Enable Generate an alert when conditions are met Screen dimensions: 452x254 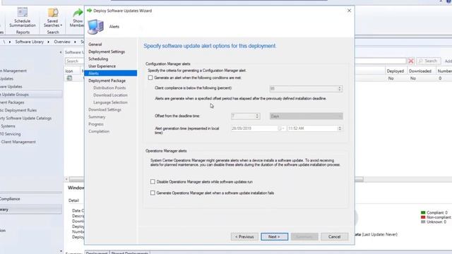(x=150, y=78)
